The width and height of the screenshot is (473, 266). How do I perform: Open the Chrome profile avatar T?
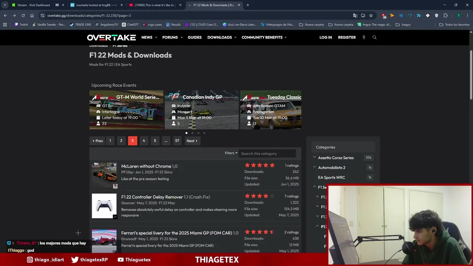[459, 16]
